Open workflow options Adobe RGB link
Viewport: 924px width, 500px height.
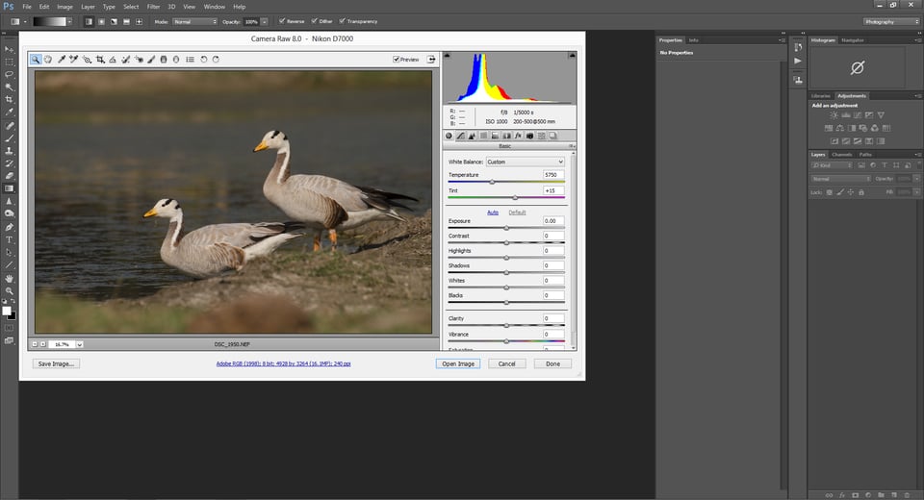click(x=283, y=363)
